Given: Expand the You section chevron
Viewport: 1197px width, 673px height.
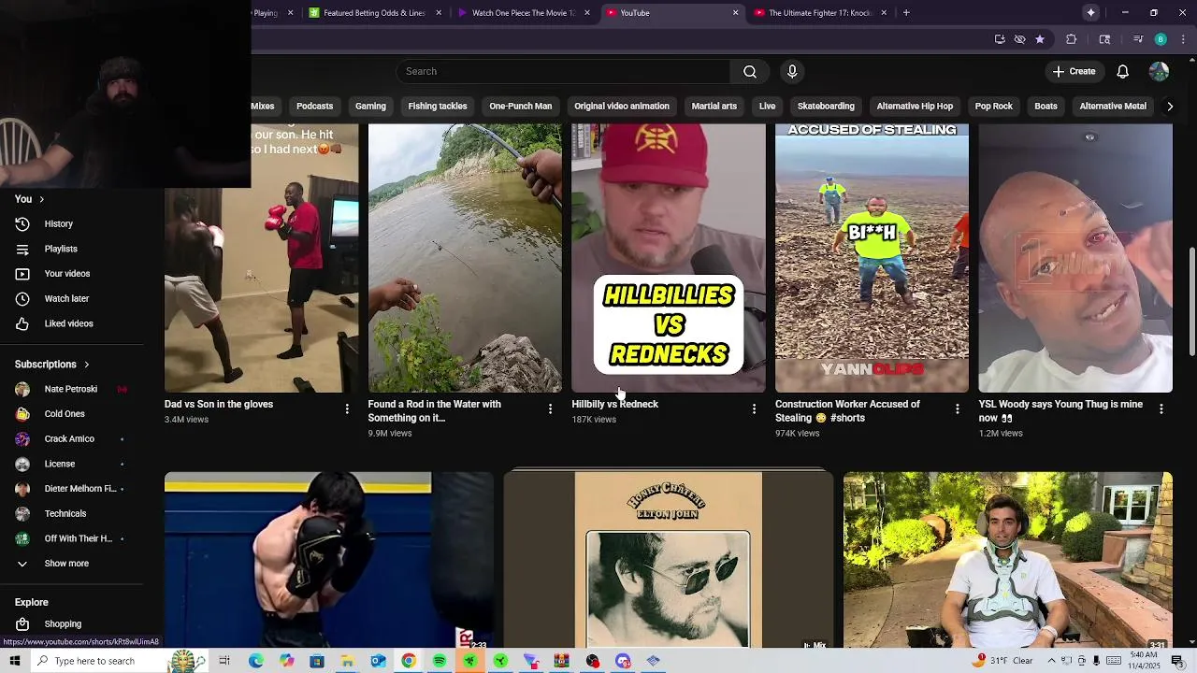Looking at the screenshot, I should tap(41, 199).
